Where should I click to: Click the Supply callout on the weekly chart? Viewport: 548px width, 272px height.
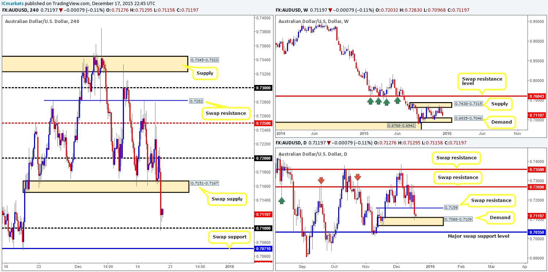coord(499,104)
